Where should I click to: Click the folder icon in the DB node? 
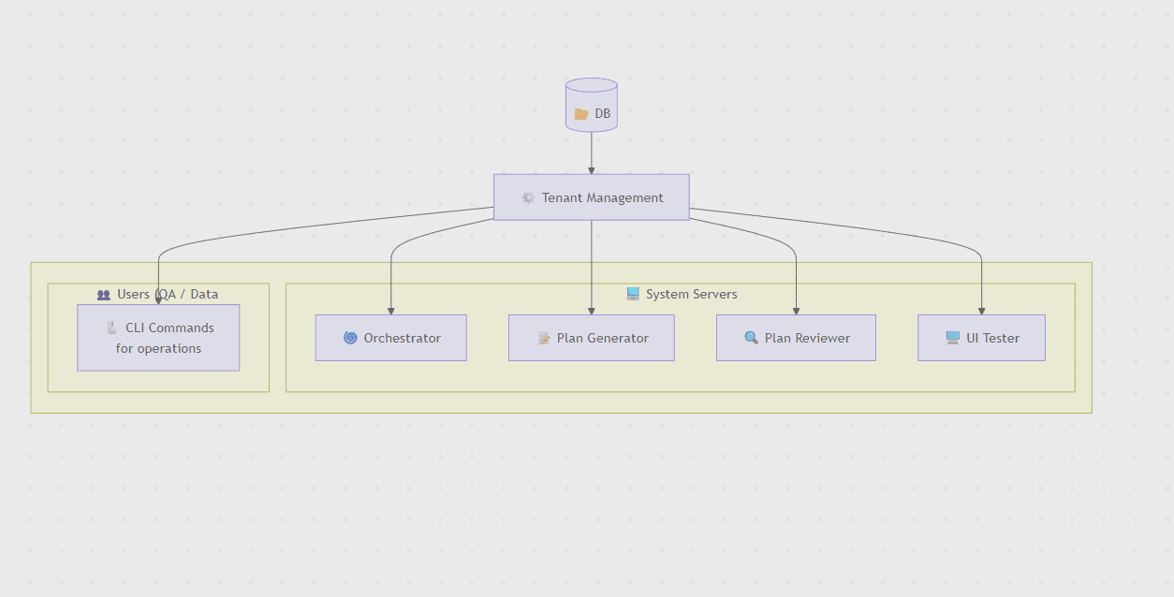pyautogui.click(x=581, y=114)
